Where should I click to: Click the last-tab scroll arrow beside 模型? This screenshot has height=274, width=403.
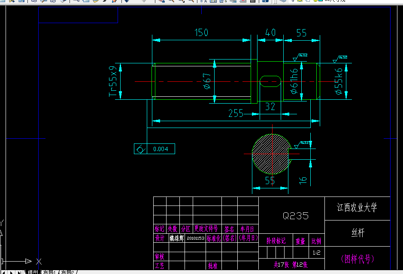click(20, 272)
